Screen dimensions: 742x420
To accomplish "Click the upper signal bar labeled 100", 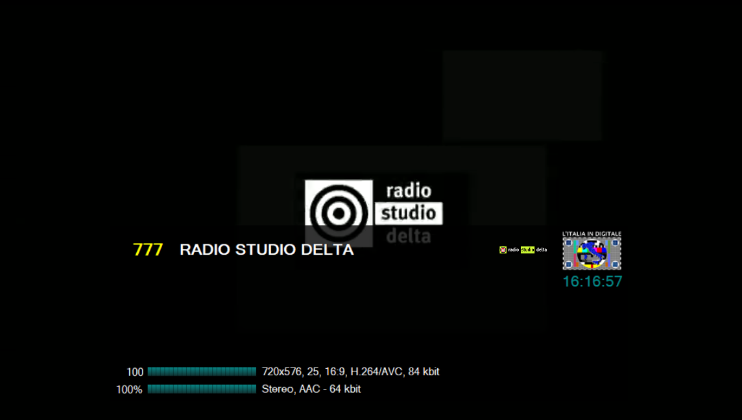I will (202, 371).
